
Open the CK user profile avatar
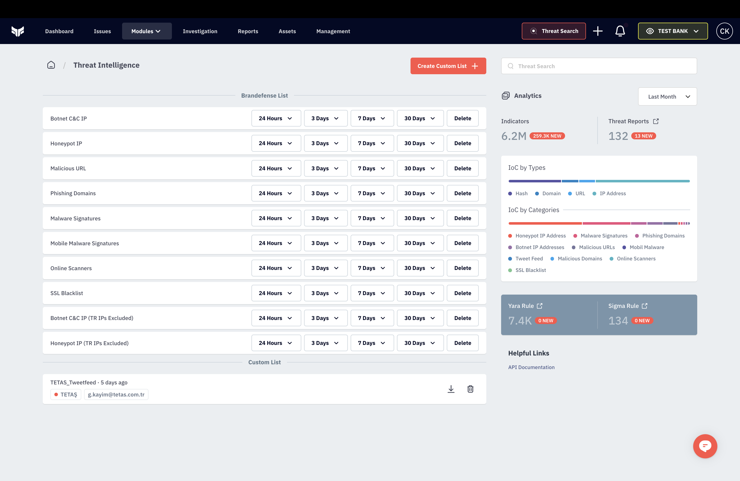(724, 31)
